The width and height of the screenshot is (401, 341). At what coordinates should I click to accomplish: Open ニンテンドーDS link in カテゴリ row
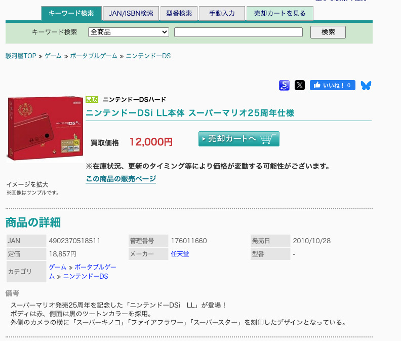click(86, 276)
